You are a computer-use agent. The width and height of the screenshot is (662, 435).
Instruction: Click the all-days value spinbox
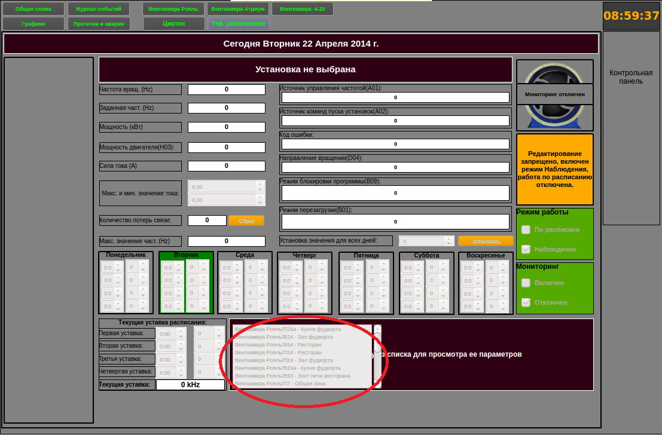(x=426, y=241)
